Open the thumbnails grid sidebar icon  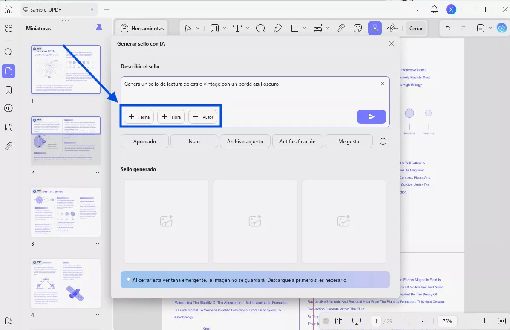click(x=9, y=28)
